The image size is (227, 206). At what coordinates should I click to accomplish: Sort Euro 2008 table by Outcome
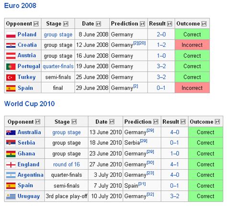tap(204, 24)
